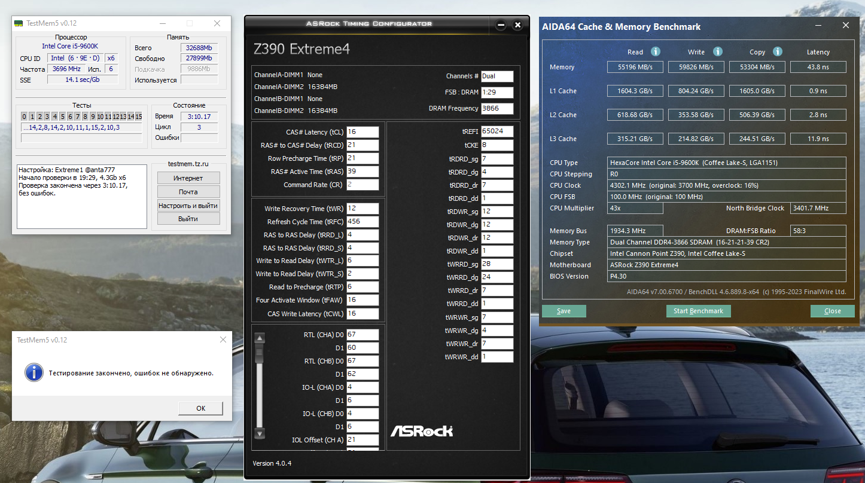Select the CAS Write Latency (tCWL) field
Image resolution: width=865 pixels, height=483 pixels.
click(x=363, y=314)
